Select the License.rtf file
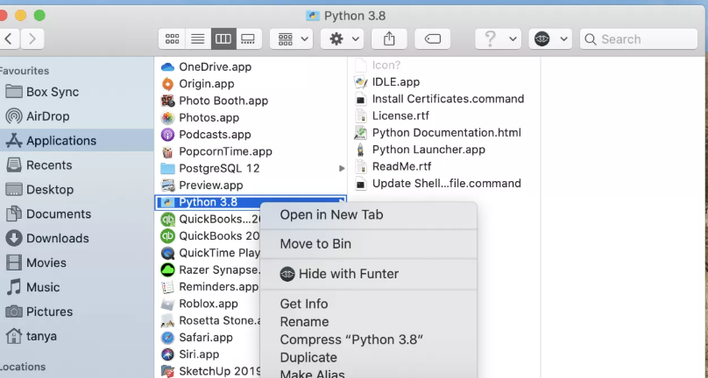This screenshot has height=378, width=708. (392, 115)
